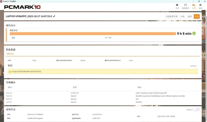
Task: Click the OpenGL type cell
Action: pos(74,102)
